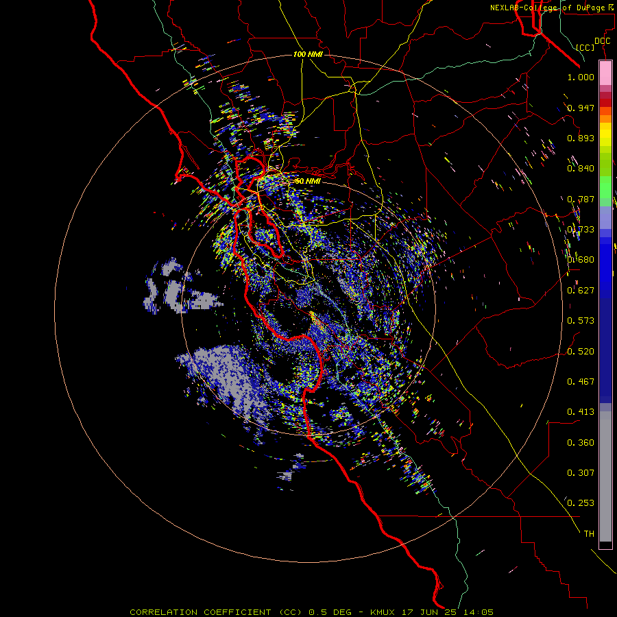The height and width of the screenshot is (617, 617).
Task: Select the 0.467 color scale value
Action: tap(581, 382)
